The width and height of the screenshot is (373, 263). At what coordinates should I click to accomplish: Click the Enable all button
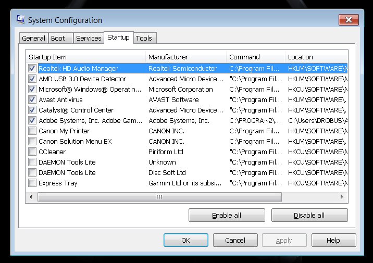point(227,215)
